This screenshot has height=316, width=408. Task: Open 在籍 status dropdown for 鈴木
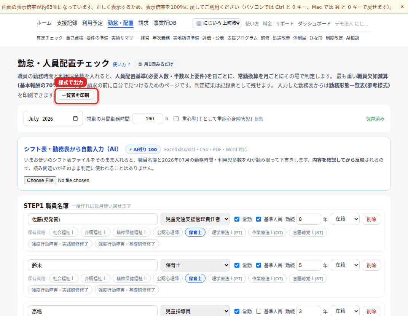click(x=345, y=265)
